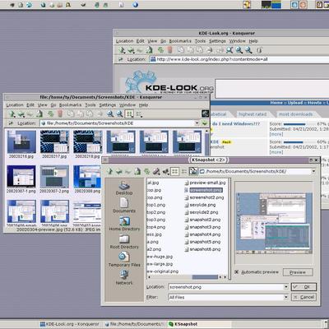Image resolution: width=329 pixels, height=329 pixels.
Task: Select preview-small.jpg in file list
Action: pos(205,183)
